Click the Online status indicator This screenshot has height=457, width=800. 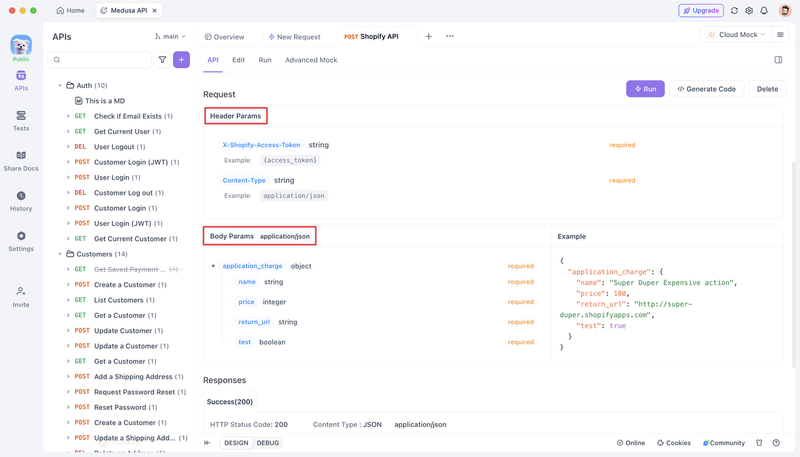click(x=631, y=443)
